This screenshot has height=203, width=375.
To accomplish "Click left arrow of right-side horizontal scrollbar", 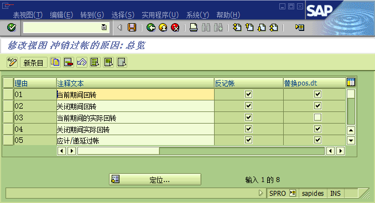I will coord(331,151).
